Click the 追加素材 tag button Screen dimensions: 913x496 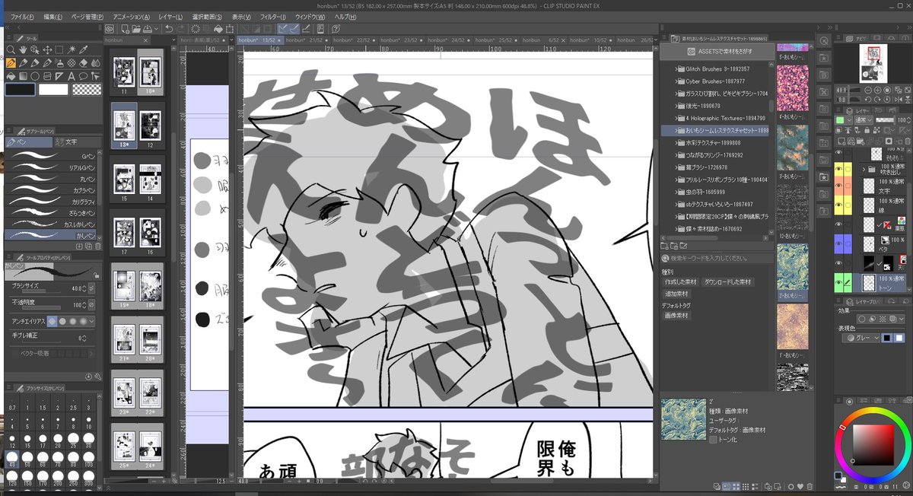click(676, 294)
